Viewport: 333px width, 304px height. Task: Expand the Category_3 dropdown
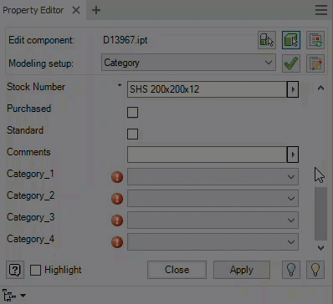click(x=213, y=220)
